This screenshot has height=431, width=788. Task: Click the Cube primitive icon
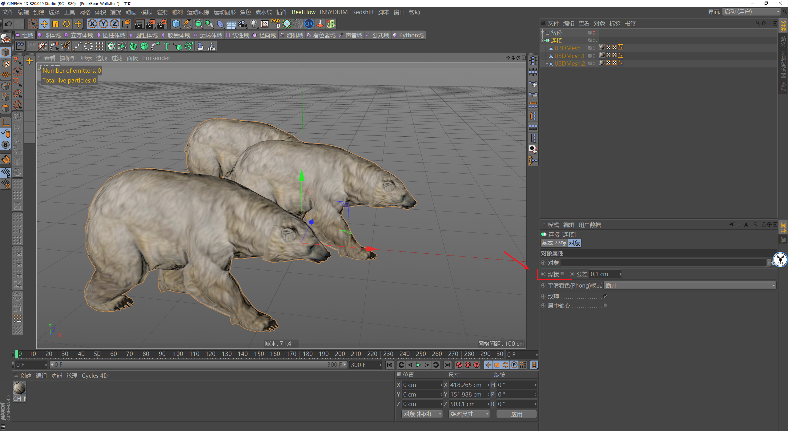[176, 24]
